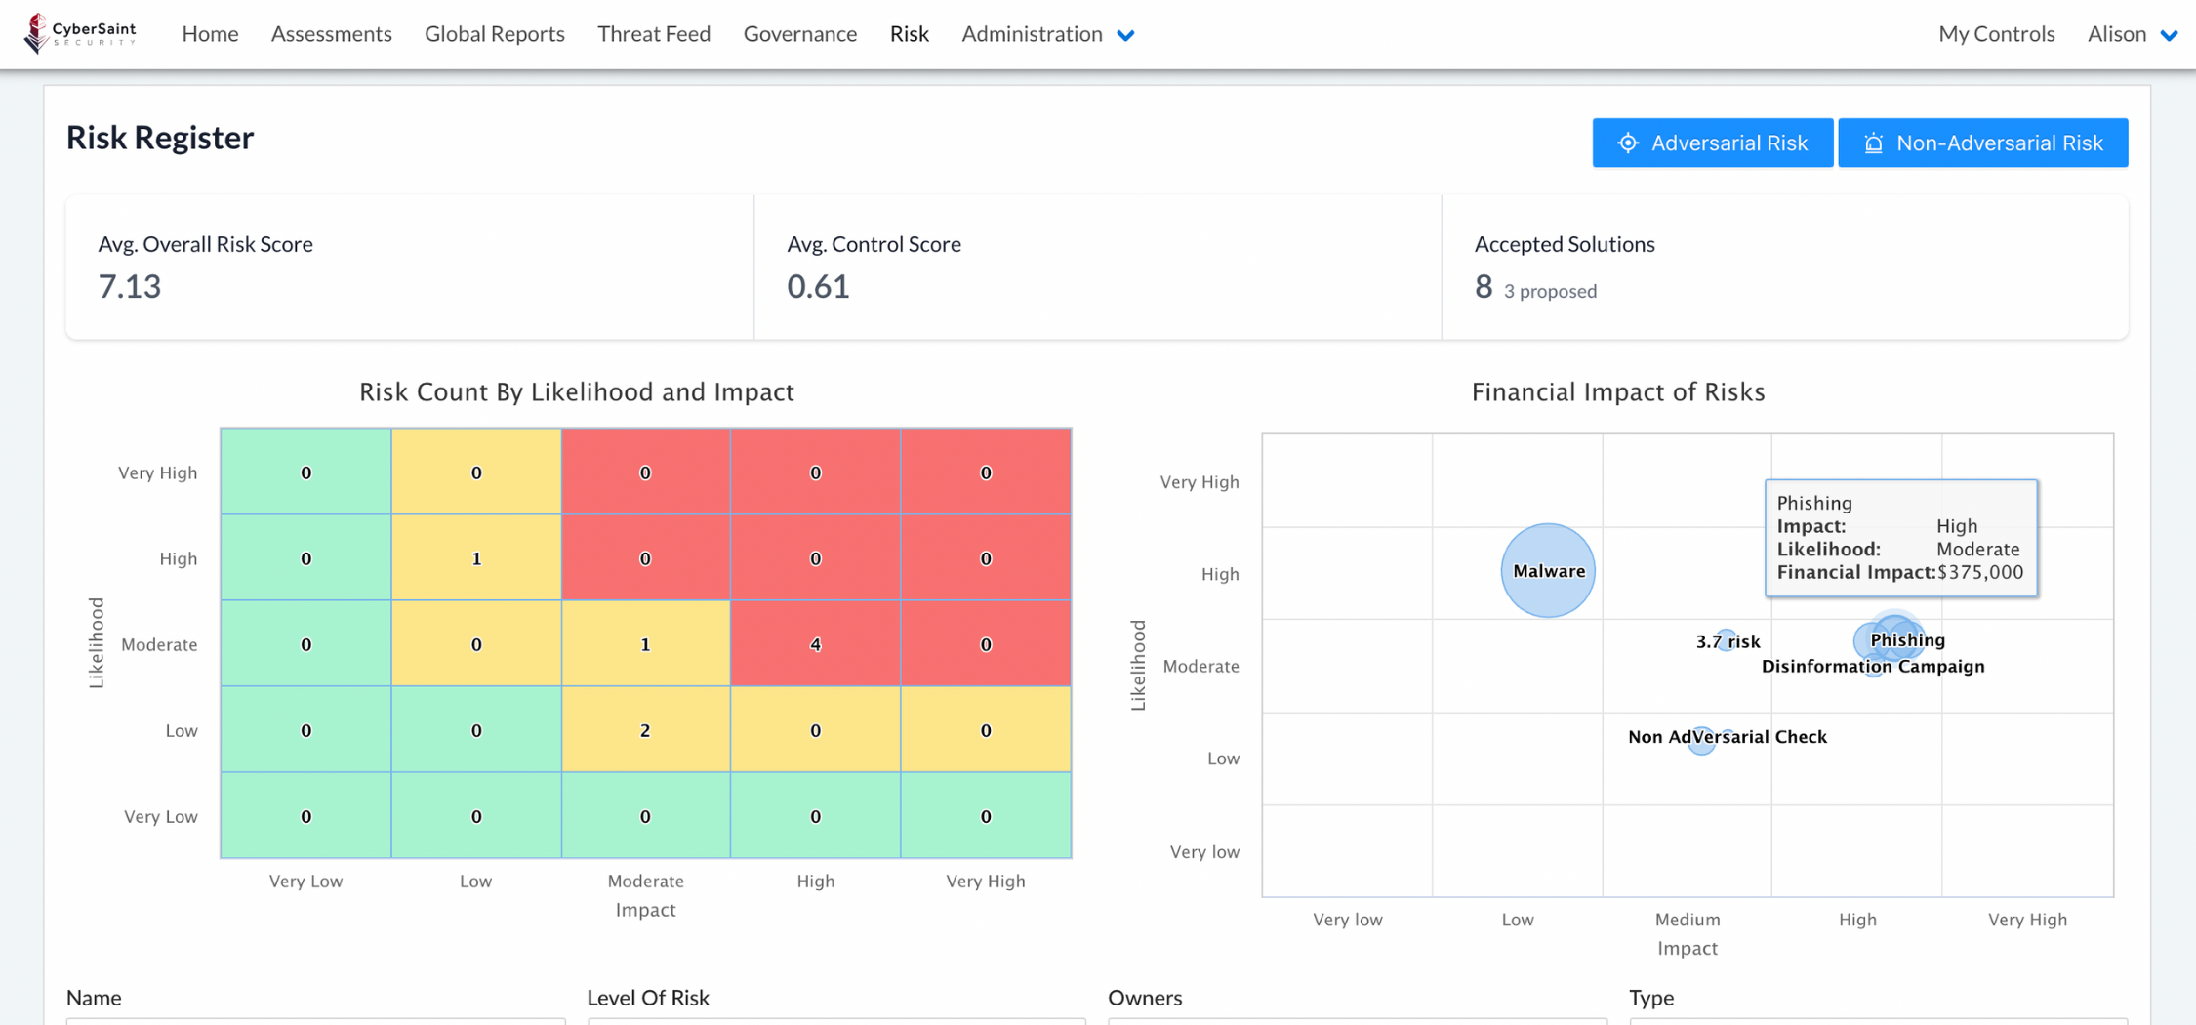Screen dimensions: 2196x1025
Task: Go to the Governance tab
Action: click(x=799, y=34)
